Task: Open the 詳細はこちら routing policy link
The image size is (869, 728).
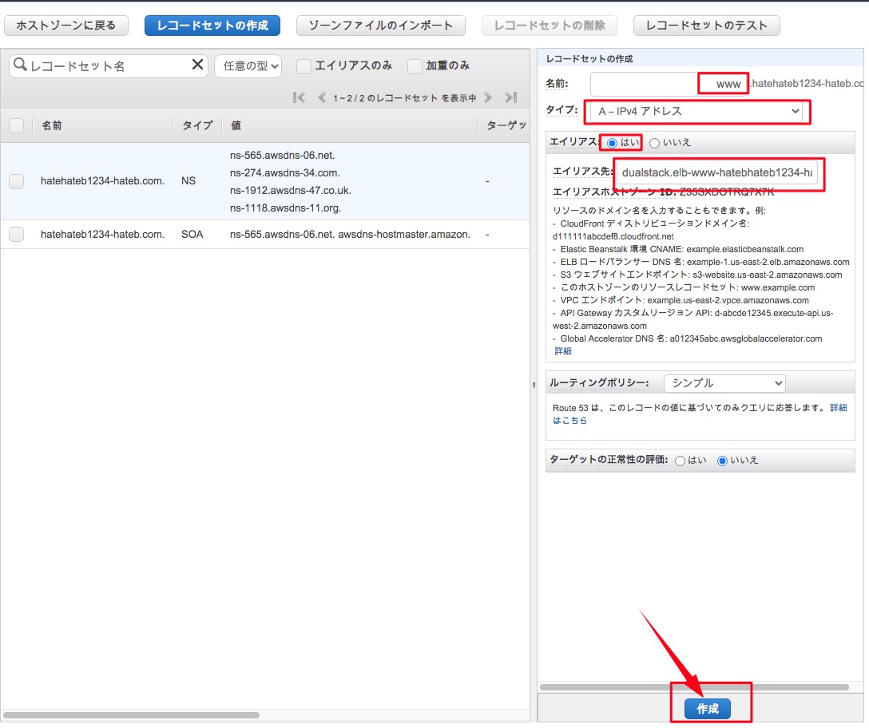Action: (x=838, y=408)
